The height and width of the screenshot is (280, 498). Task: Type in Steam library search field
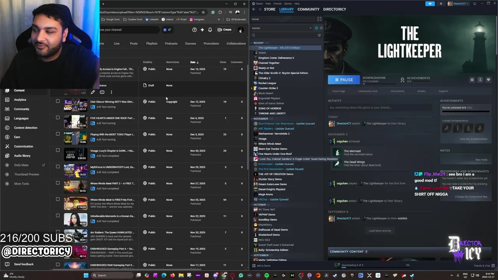tap(284, 35)
